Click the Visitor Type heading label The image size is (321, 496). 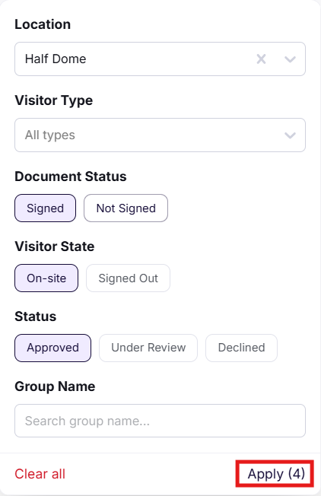(x=54, y=100)
